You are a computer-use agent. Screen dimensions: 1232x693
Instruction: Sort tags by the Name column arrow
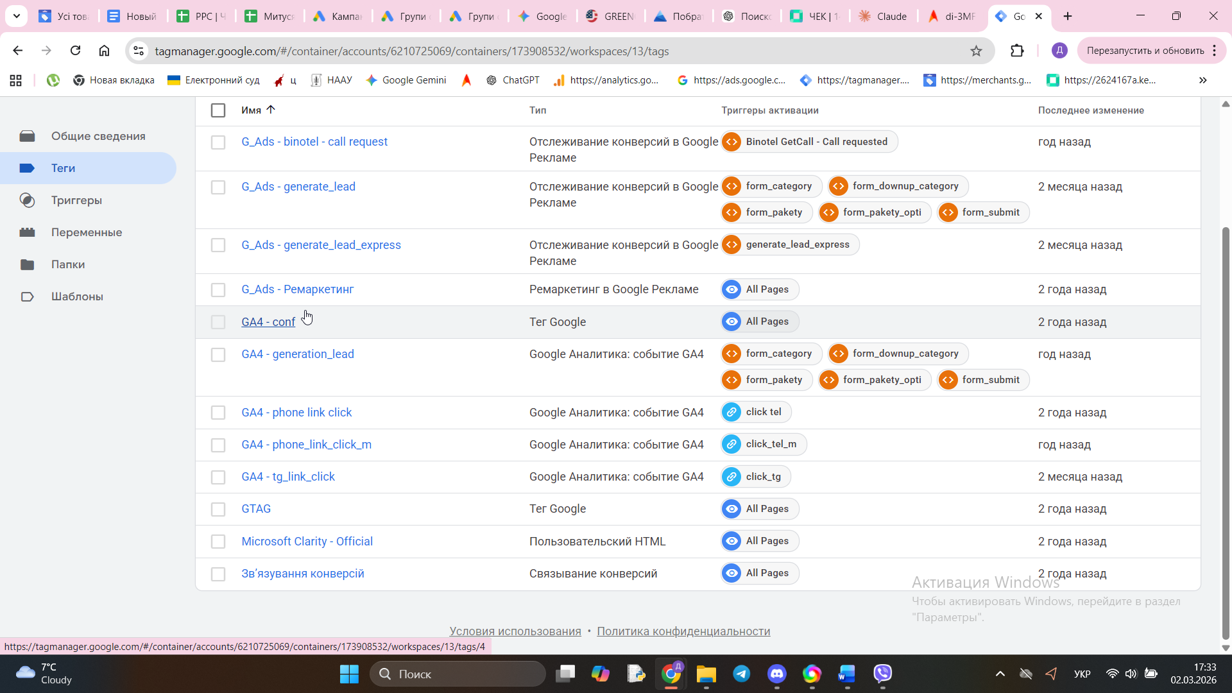coord(271,110)
